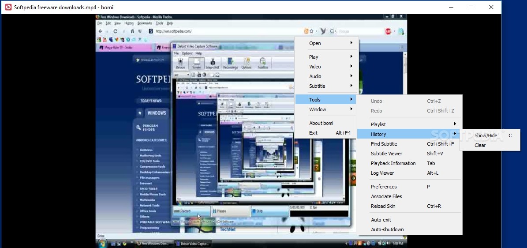Image resolution: width=527 pixels, height=248 pixels.
Task: Open Playback Information
Action: 409,164
